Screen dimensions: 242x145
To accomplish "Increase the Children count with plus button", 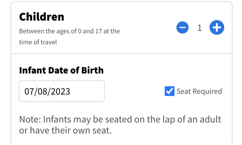I will [217, 28].
